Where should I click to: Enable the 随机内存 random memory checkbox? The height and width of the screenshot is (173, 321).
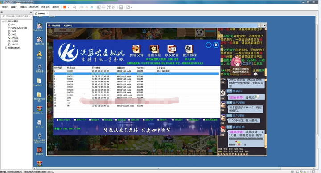[144, 120]
